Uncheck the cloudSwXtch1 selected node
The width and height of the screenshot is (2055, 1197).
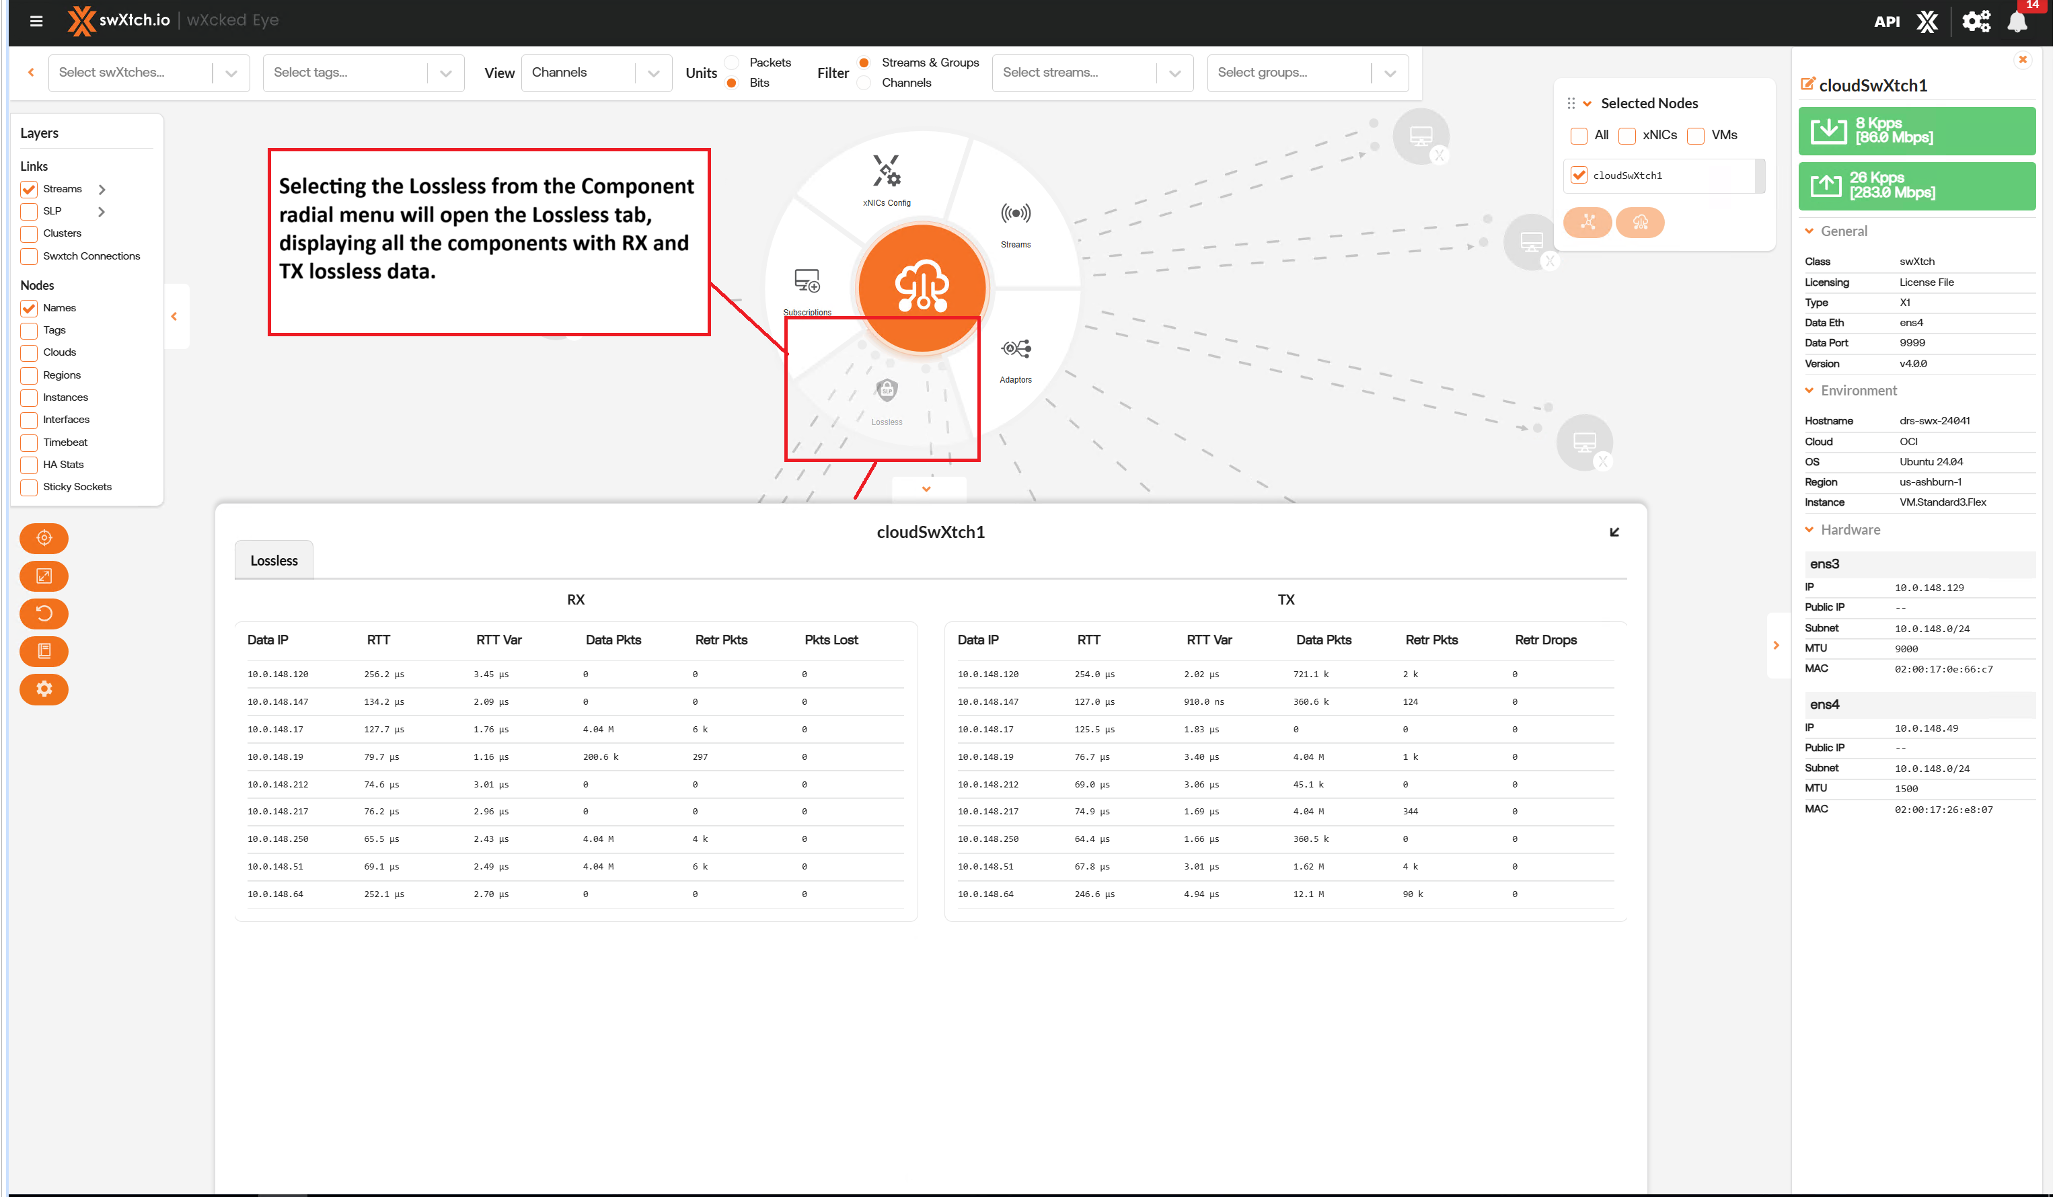point(1579,176)
